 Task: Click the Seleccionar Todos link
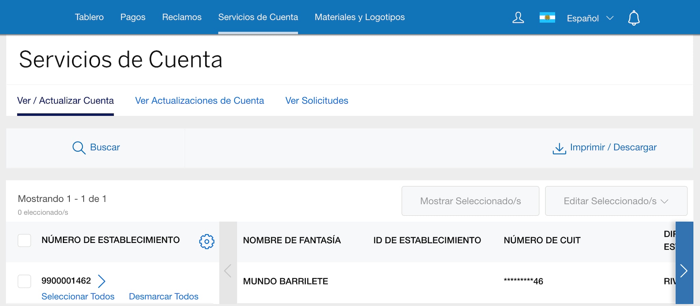click(x=78, y=296)
